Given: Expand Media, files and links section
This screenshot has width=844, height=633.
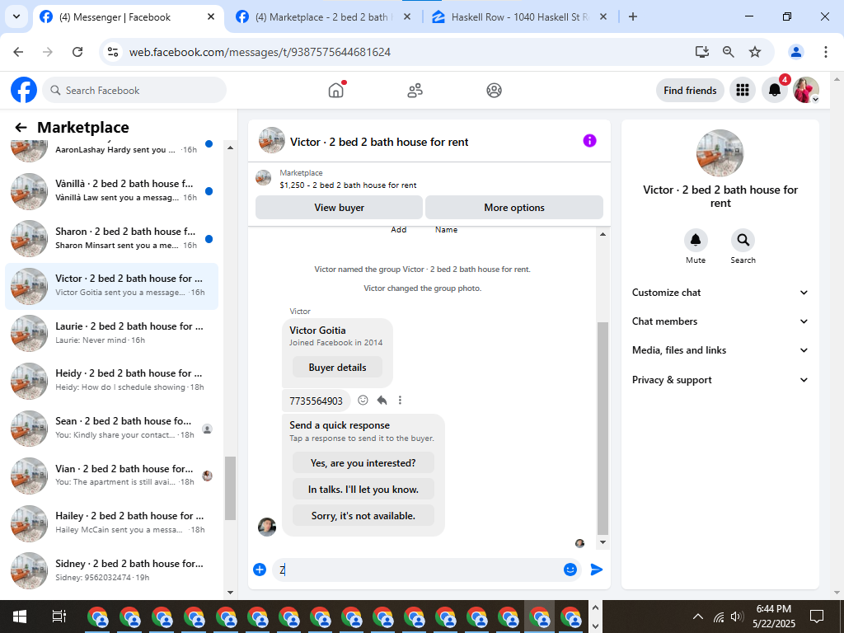Looking at the screenshot, I should click(x=720, y=350).
